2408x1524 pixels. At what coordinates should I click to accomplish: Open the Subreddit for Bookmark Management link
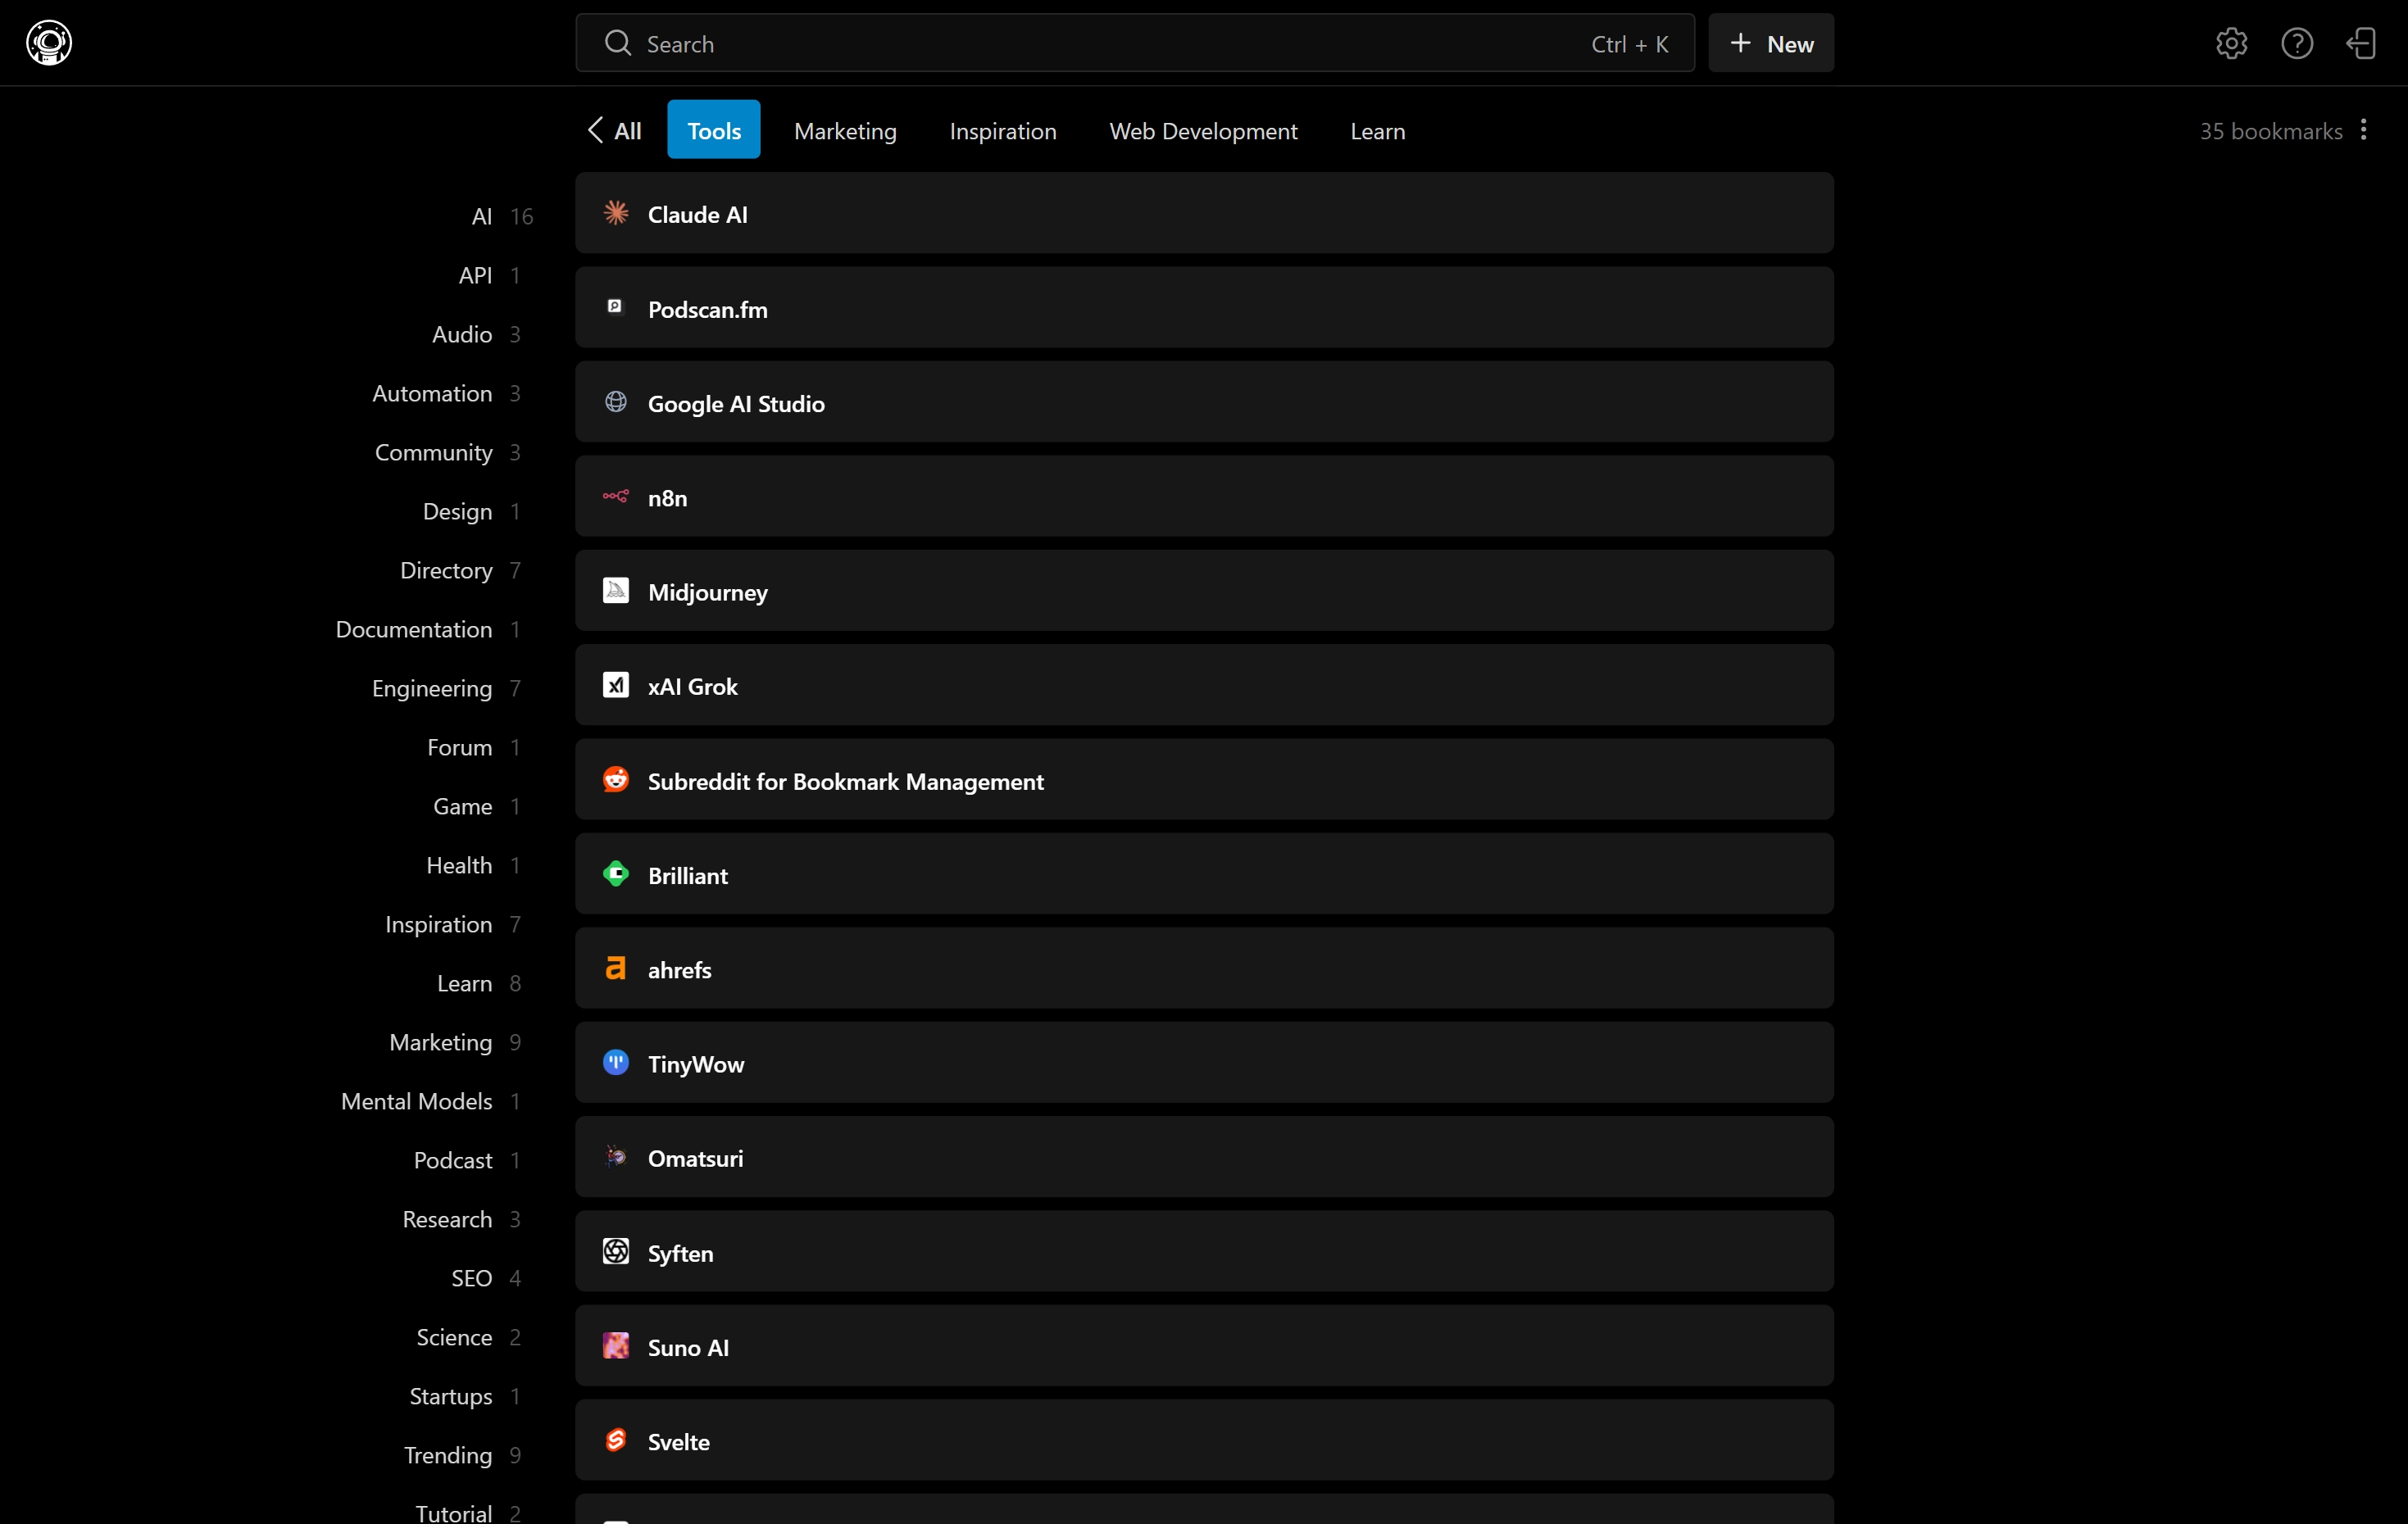click(1204, 779)
